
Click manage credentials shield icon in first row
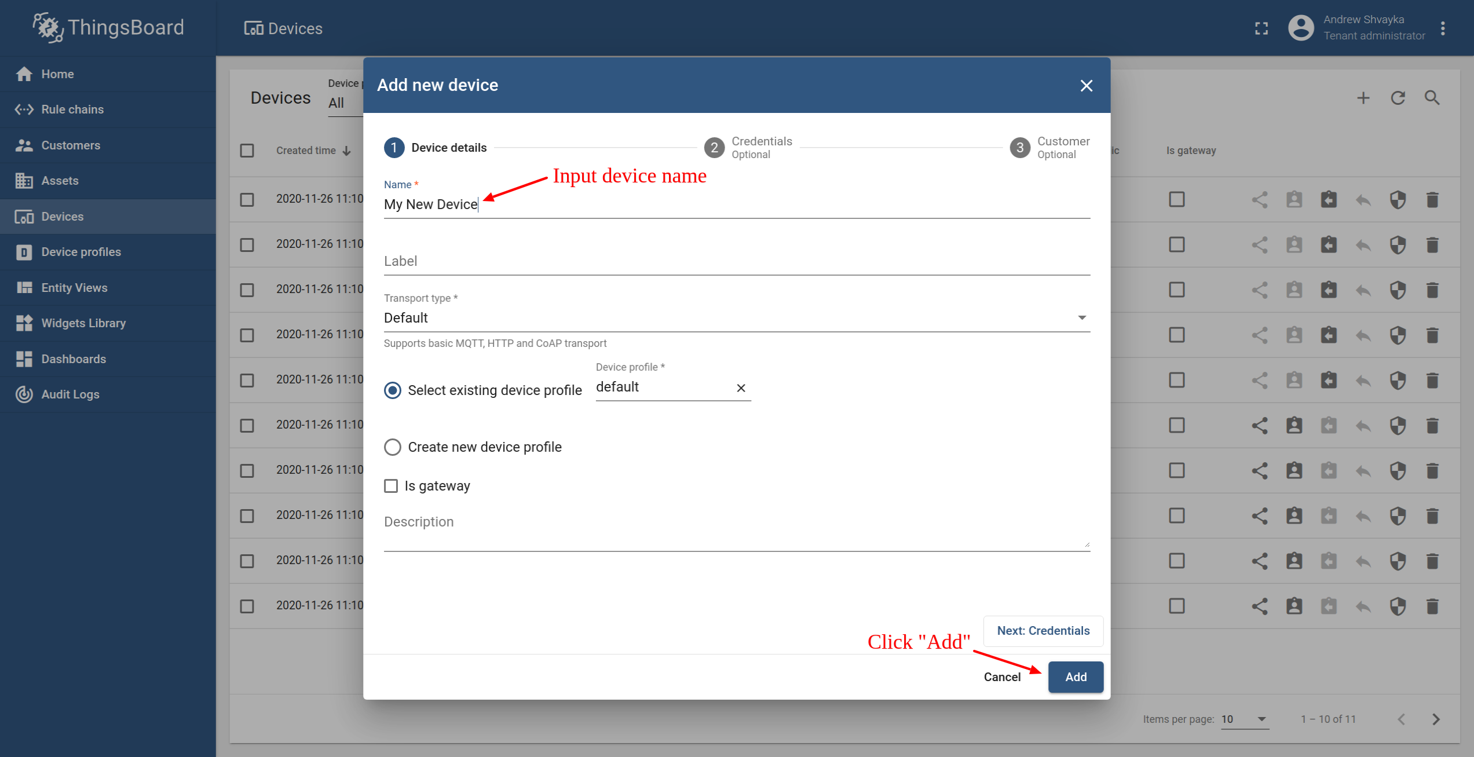1398,200
